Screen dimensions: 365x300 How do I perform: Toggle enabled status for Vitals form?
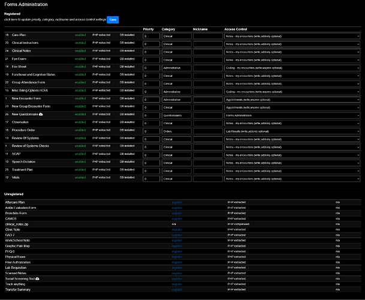[x=80, y=178]
